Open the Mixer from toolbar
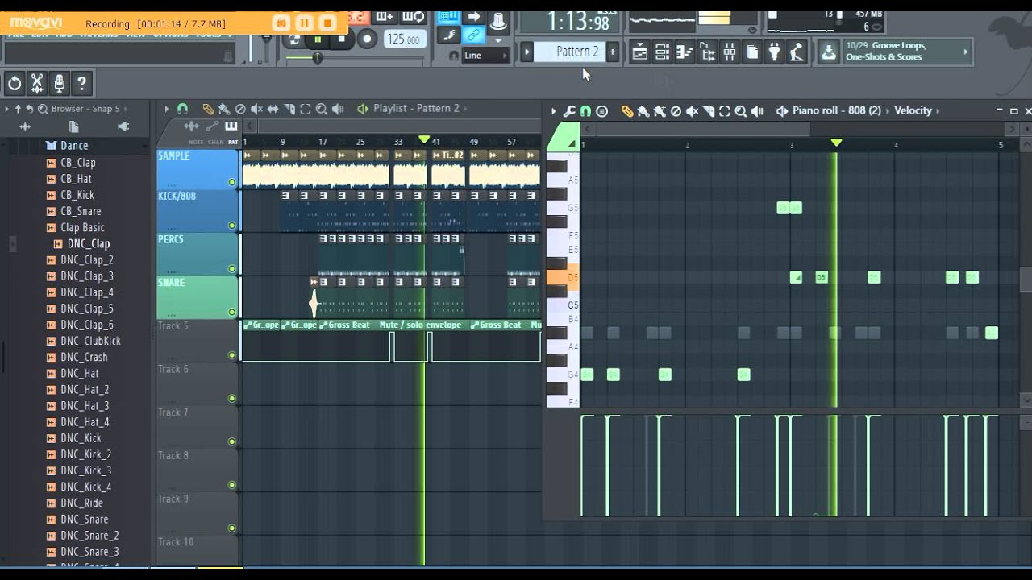Screen dimensions: 1032x580 click(x=730, y=53)
